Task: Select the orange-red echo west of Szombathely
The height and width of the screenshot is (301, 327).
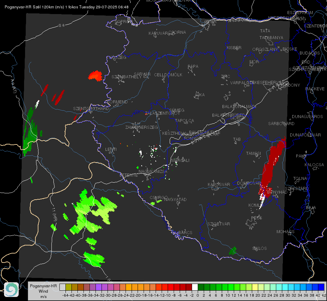Action: tap(96, 76)
